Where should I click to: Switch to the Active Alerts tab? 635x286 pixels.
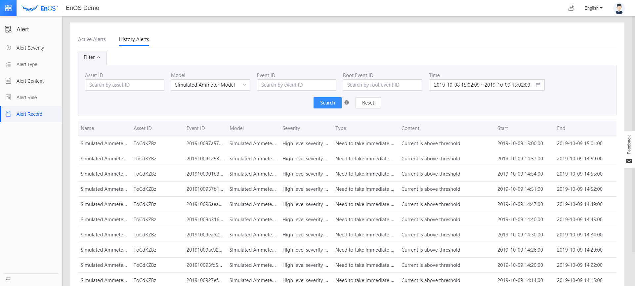coord(92,39)
